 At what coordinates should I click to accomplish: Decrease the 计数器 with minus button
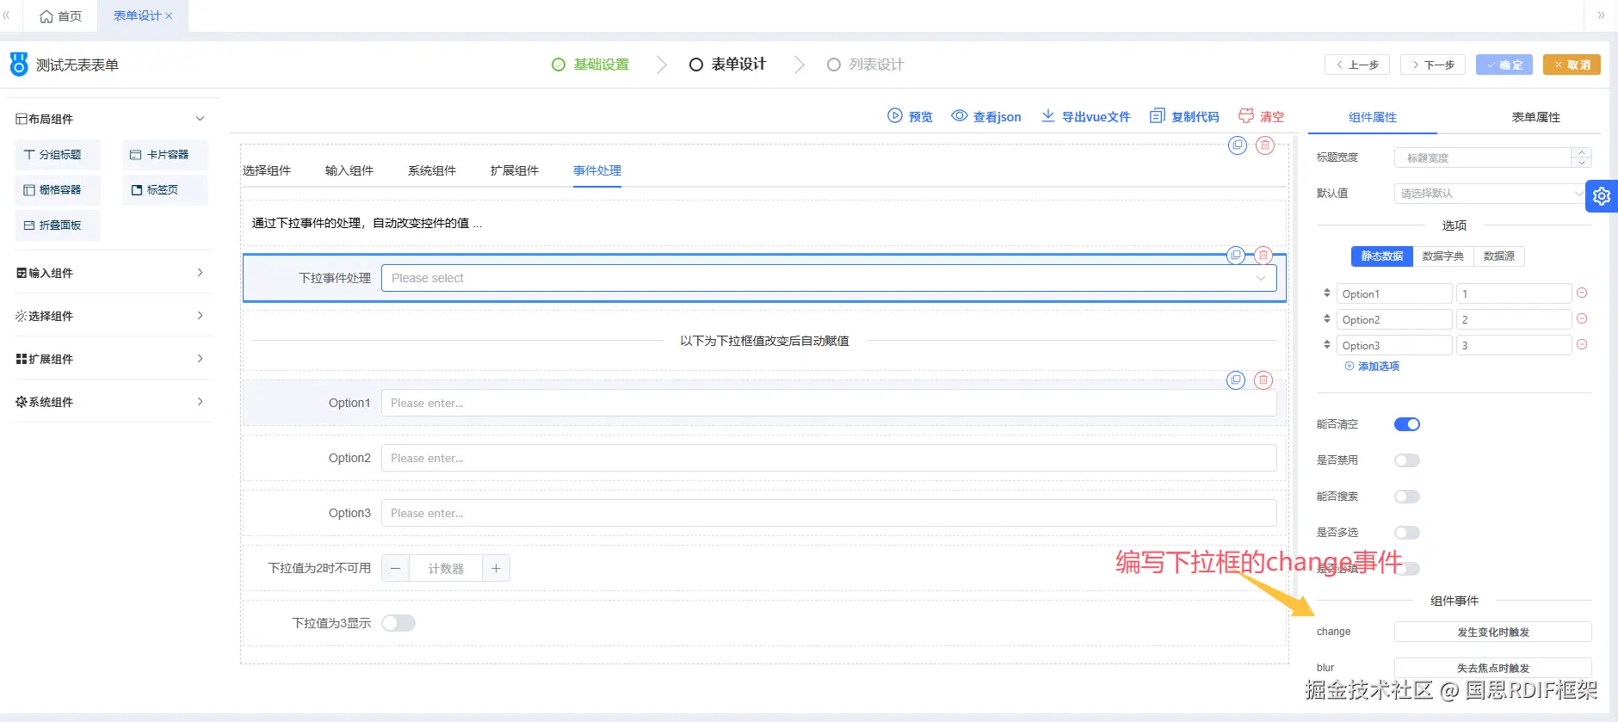(x=396, y=569)
